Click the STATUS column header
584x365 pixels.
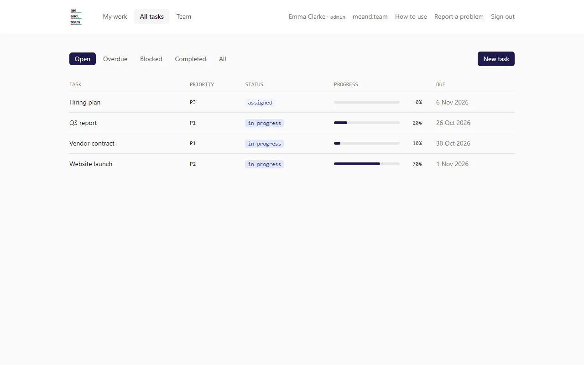click(x=254, y=84)
